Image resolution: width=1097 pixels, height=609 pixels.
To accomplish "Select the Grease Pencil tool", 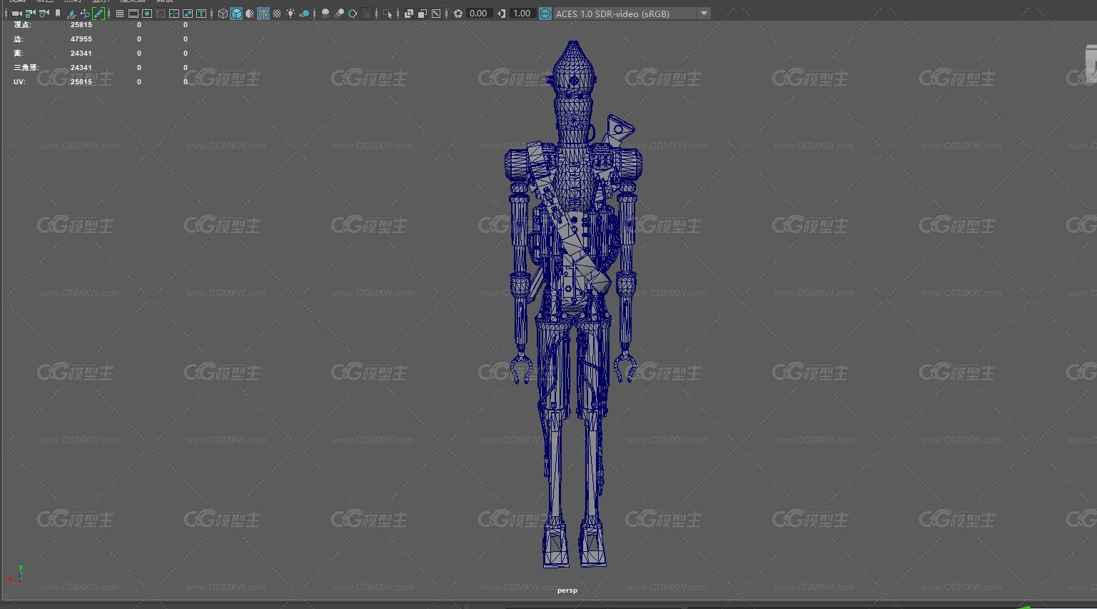I will coord(98,14).
